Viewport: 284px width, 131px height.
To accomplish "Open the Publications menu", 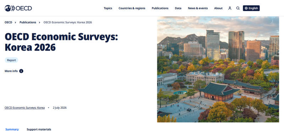I will coord(160,8).
